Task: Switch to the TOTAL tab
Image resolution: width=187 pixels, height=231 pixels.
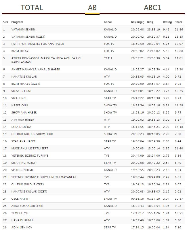Action: click(32, 8)
